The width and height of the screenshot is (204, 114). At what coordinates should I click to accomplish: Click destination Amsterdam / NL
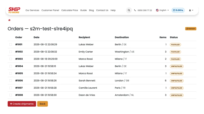coord(124,95)
